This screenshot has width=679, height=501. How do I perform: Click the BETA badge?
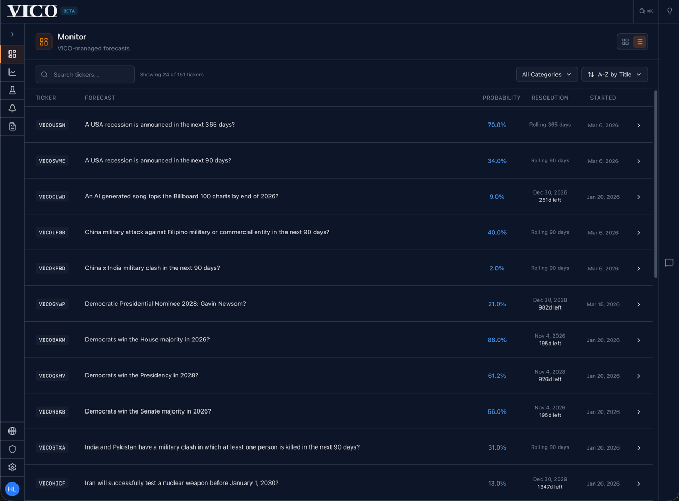[69, 11]
